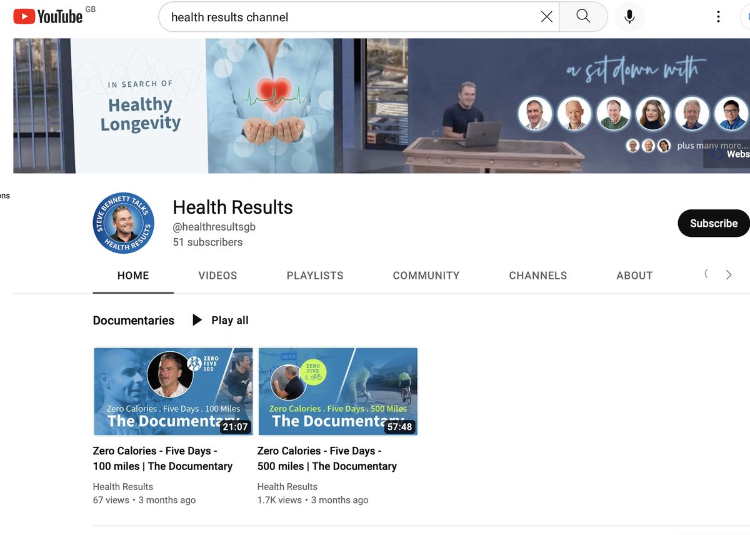Viewport: 750px width, 535px height.
Task: Open the PLAYLISTS tab
Action: point(315,276)
